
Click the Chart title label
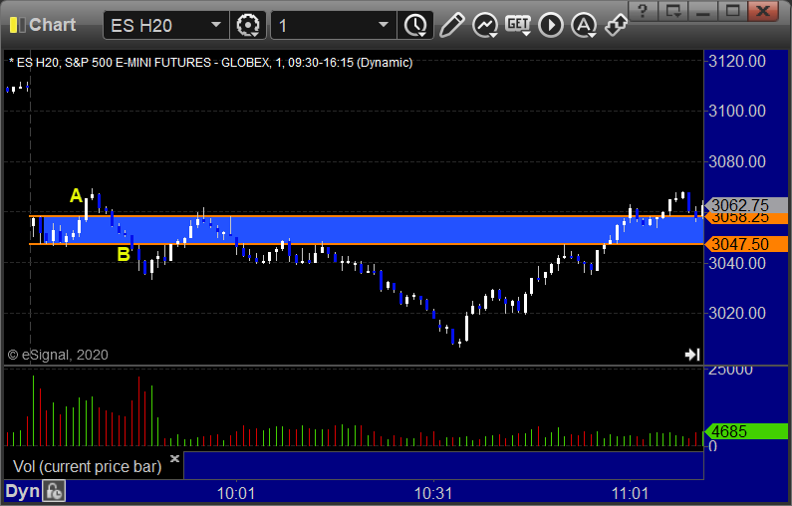(53, 25)
